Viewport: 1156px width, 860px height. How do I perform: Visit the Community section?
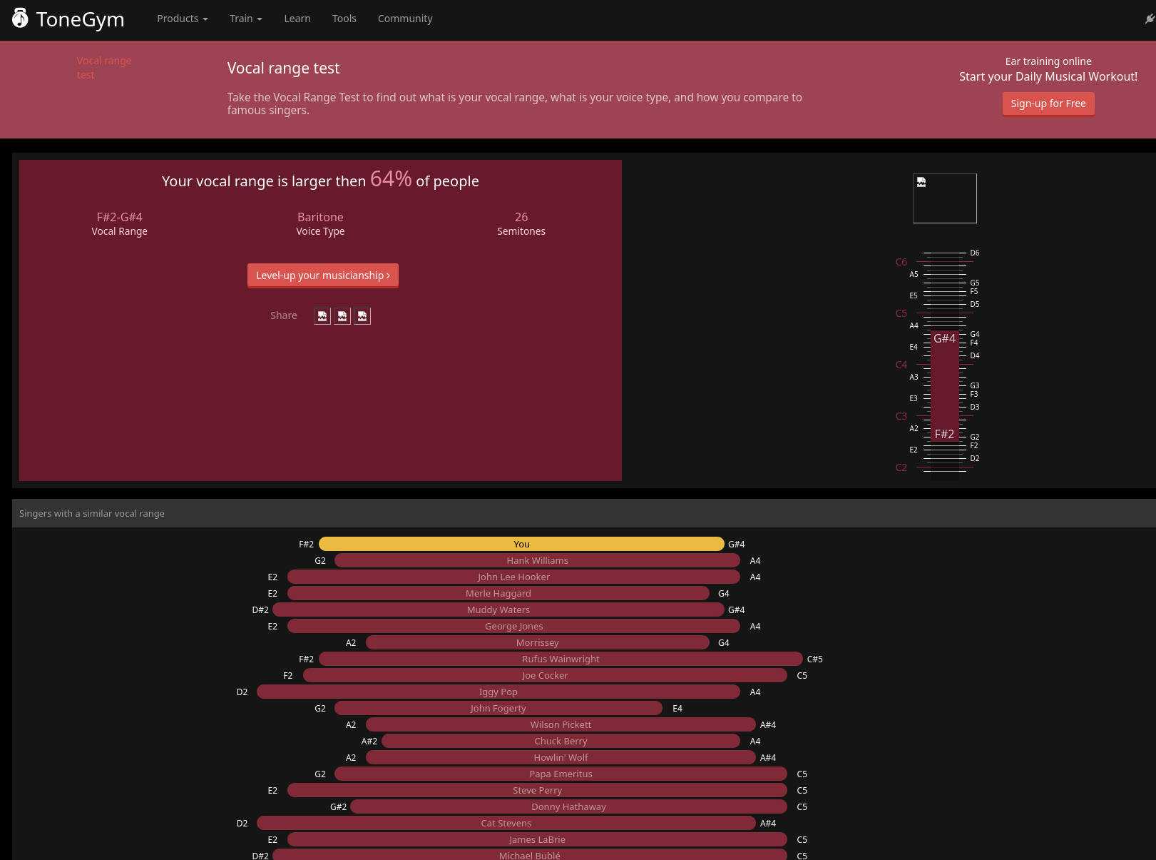(x=405, y=19)
